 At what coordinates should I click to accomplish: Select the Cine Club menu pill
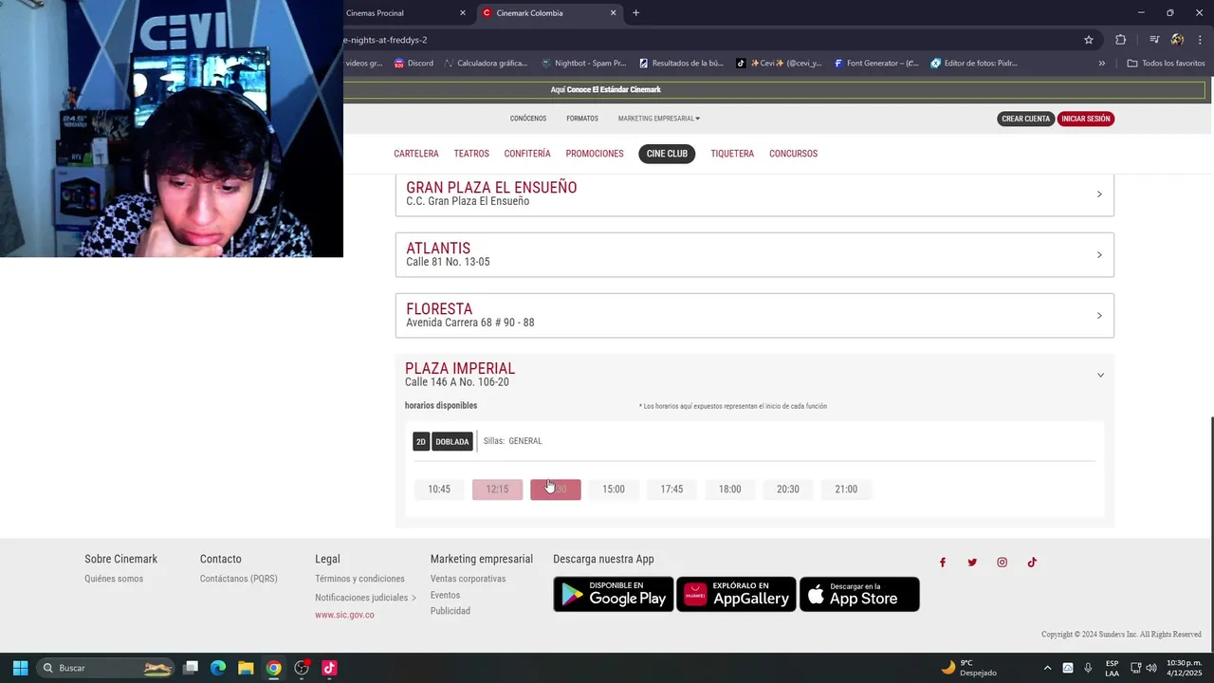pos(667,154)
